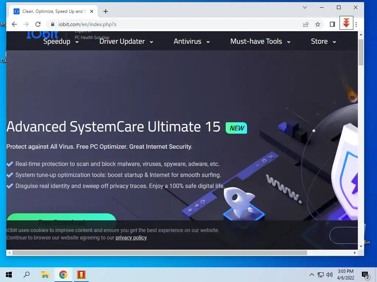Click the scroll right arrow
377x282 pixels.
[x=355, y=253]
